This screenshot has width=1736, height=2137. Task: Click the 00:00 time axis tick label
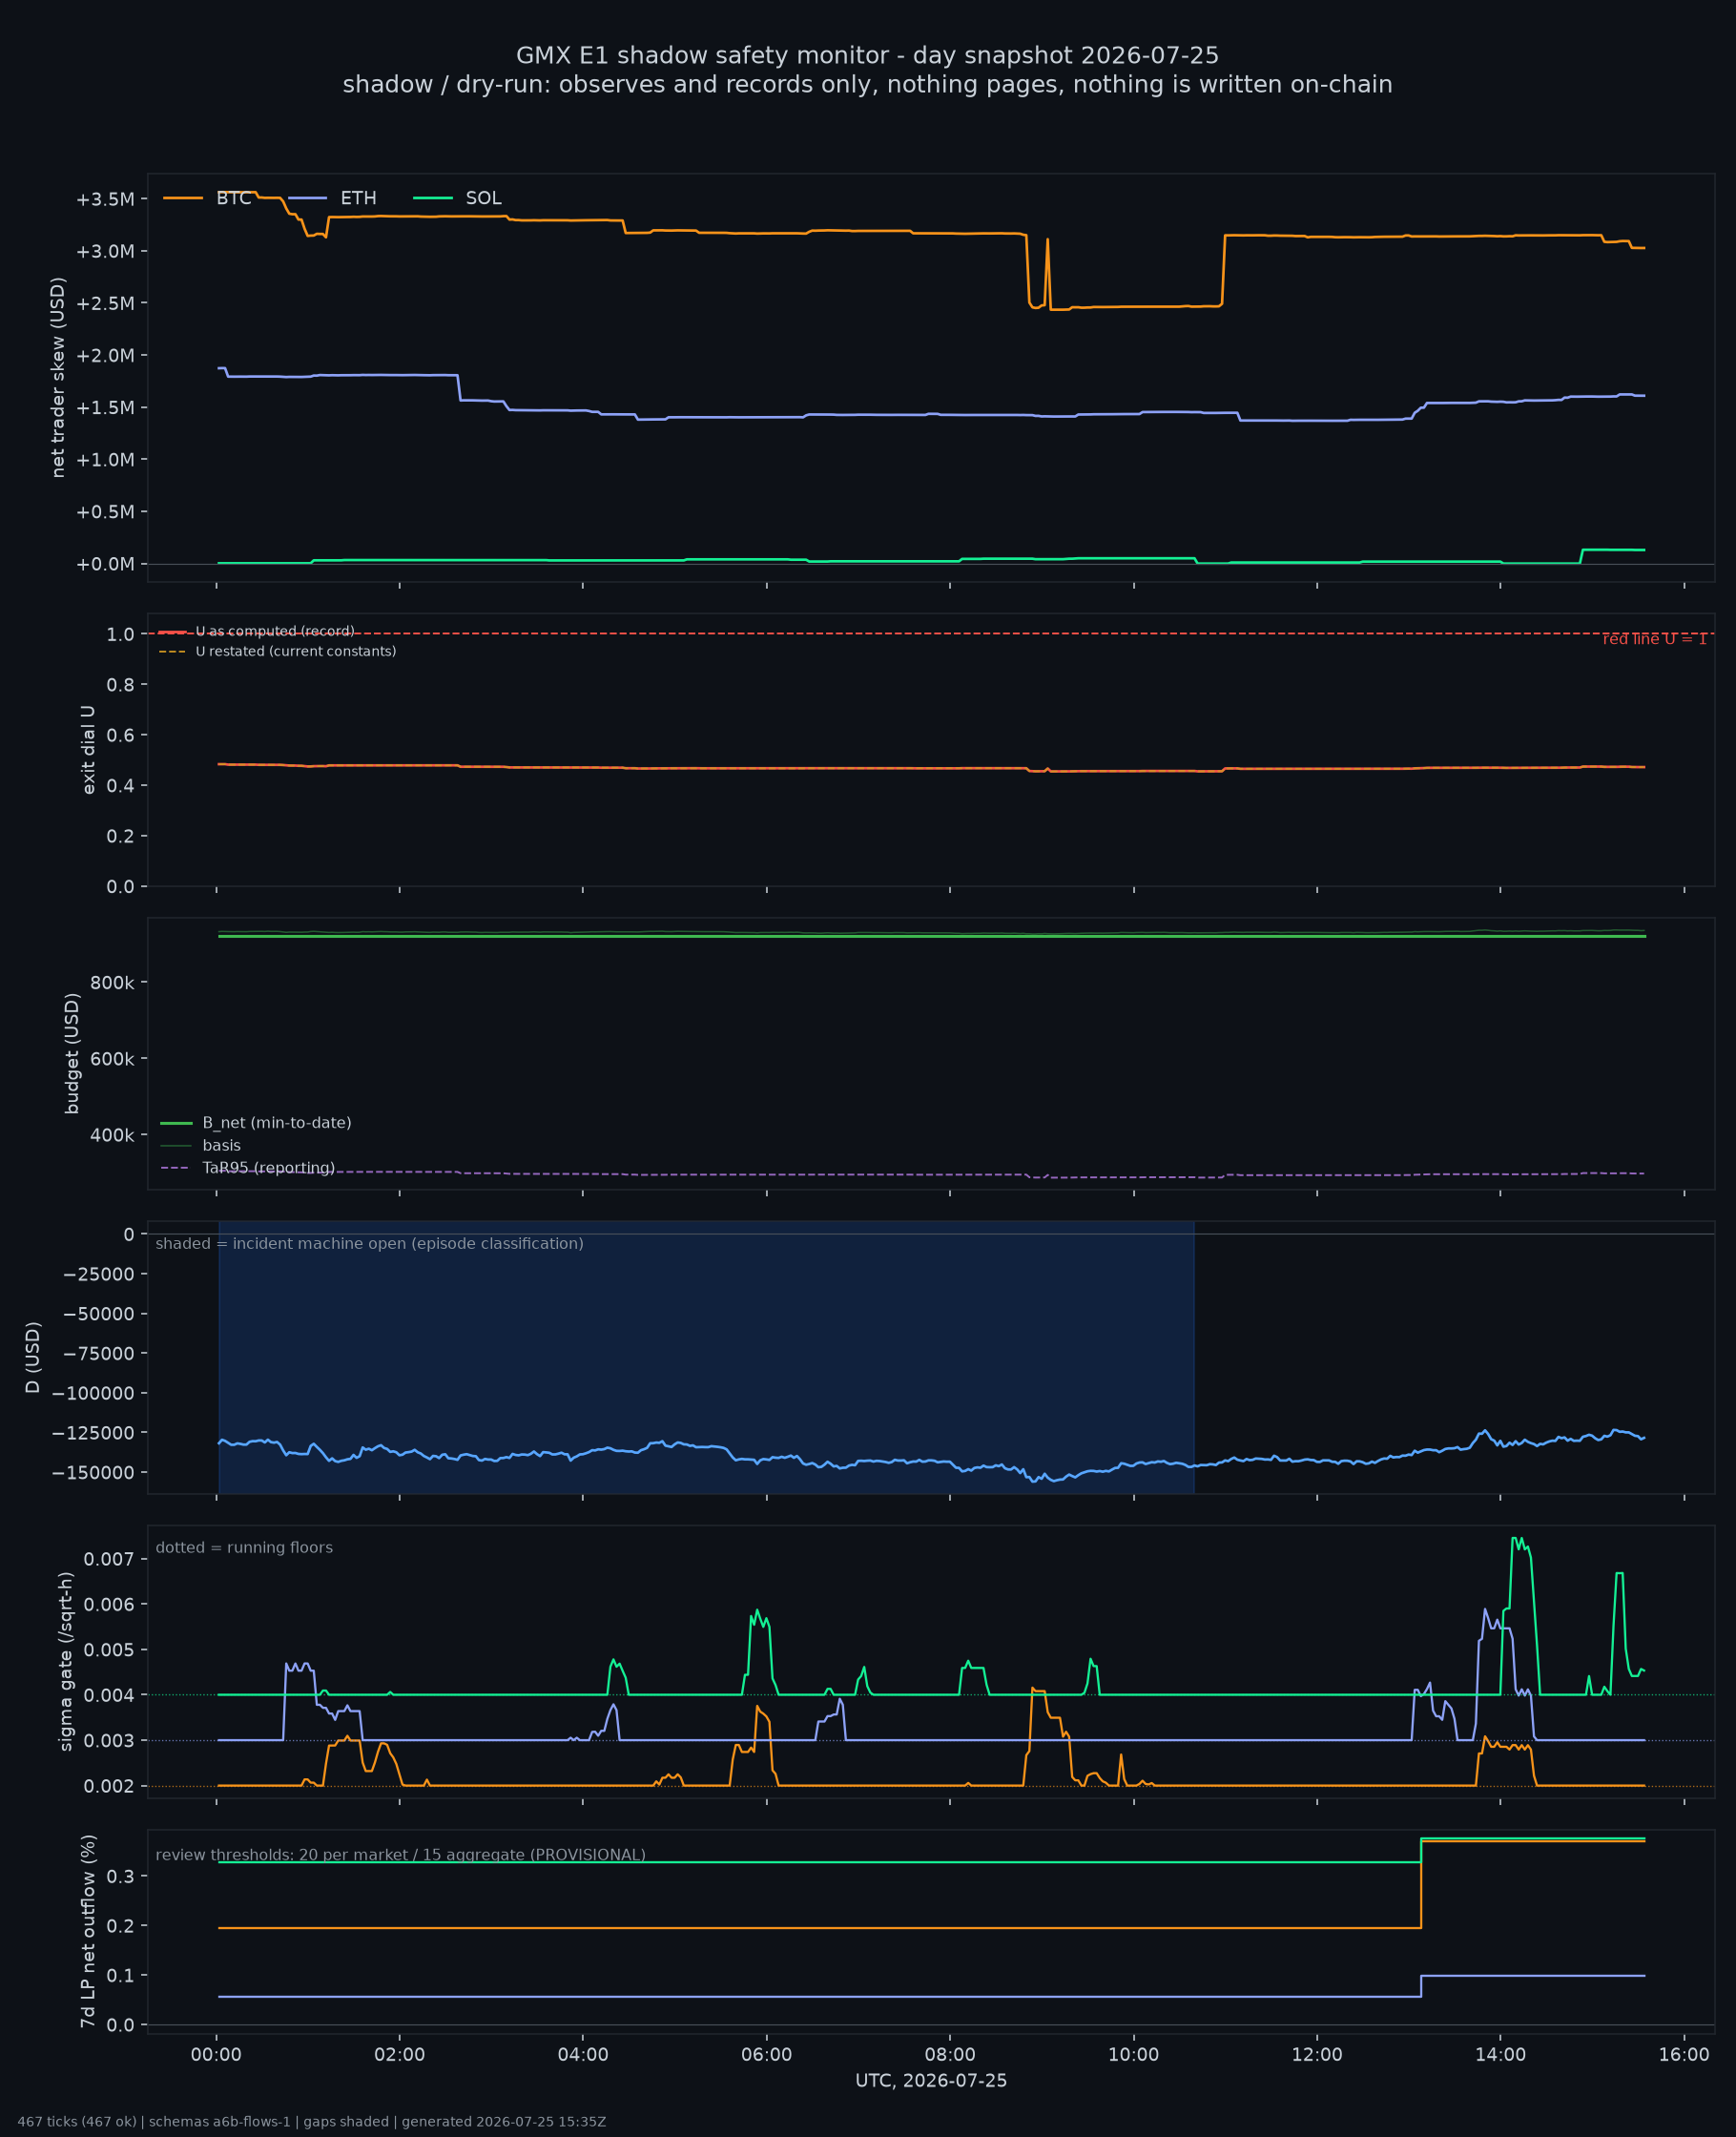click(x=216, y=2055)
